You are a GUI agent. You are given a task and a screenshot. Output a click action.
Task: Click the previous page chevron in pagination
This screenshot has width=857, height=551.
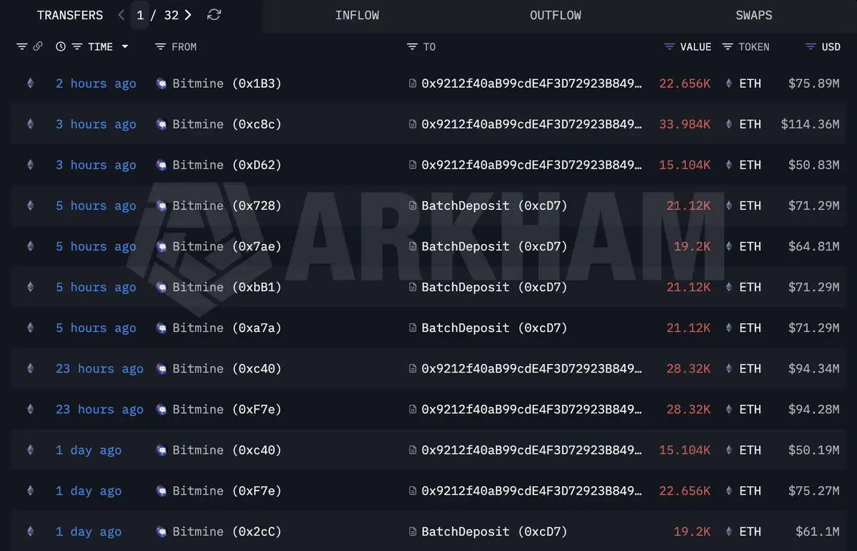120,14
